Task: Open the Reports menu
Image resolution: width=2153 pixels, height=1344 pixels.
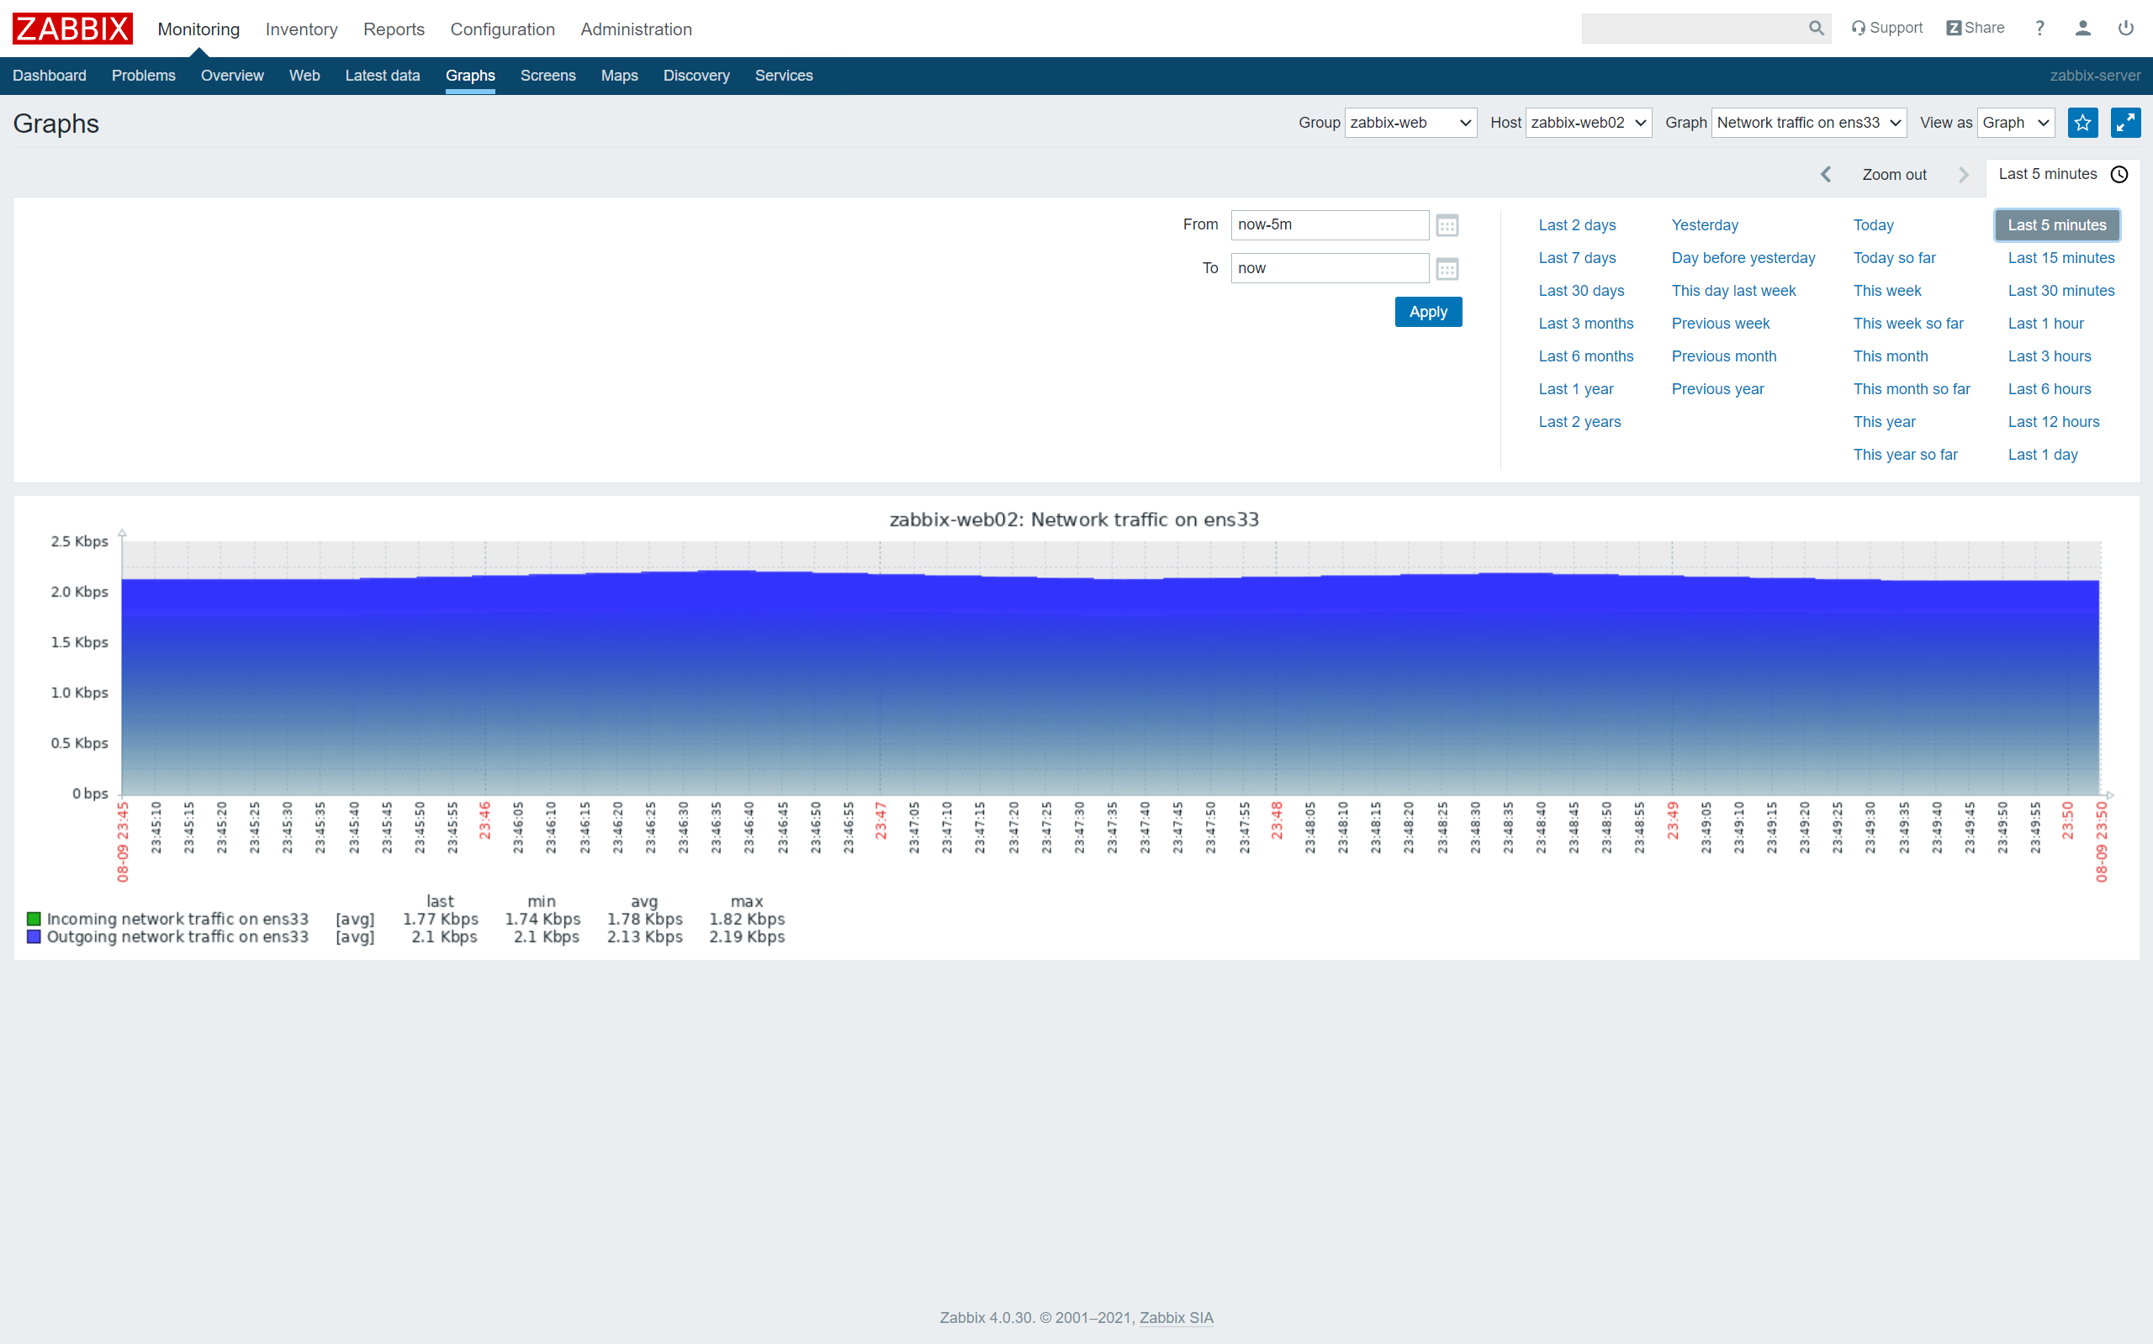Action: click(x=394, y=29)
